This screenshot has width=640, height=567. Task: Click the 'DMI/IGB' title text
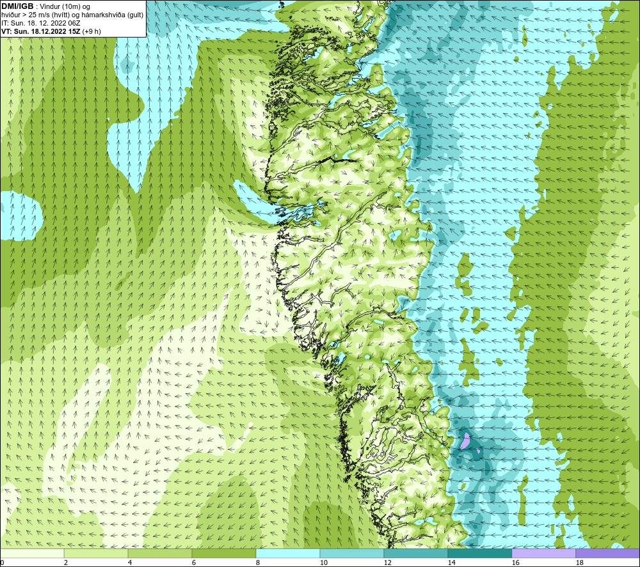pyautogui.click(x=17, y=6)
